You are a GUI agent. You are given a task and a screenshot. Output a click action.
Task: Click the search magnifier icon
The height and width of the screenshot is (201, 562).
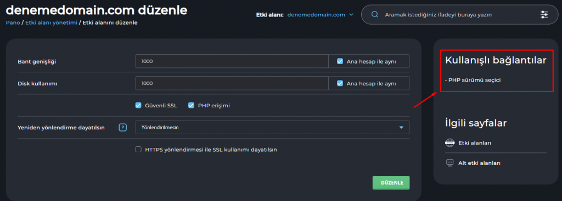375,15
